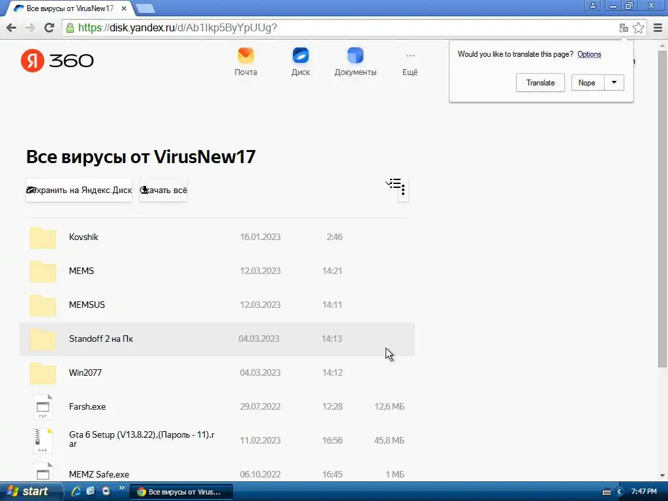This screenshot has height=501, width=668.
Task: Click the MEMZ Safe.exe file name
Action: (x=99, y=474)
